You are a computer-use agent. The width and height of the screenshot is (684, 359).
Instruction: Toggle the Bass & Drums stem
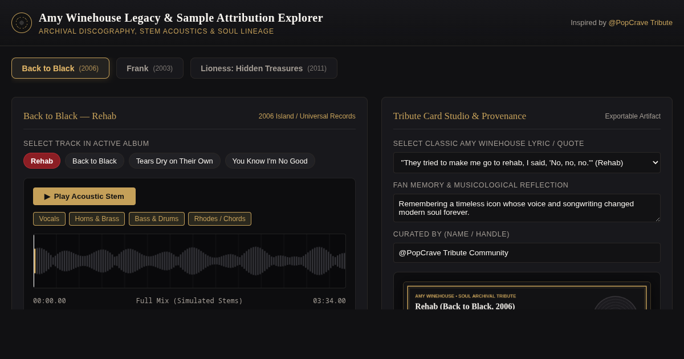click(157, 219)
